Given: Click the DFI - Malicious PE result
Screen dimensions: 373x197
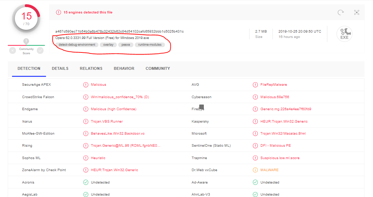Looking at the screenshot, I should (275, 146).
